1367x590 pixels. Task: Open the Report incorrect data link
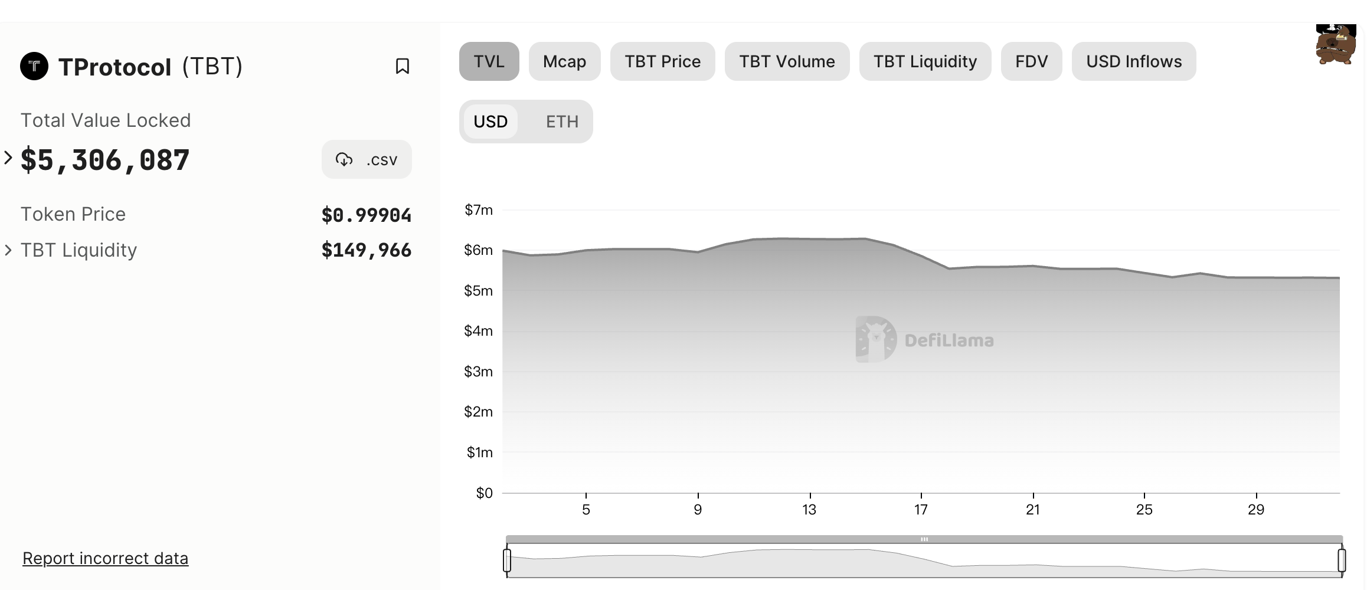pyautogui.click(x=105, y=558)
